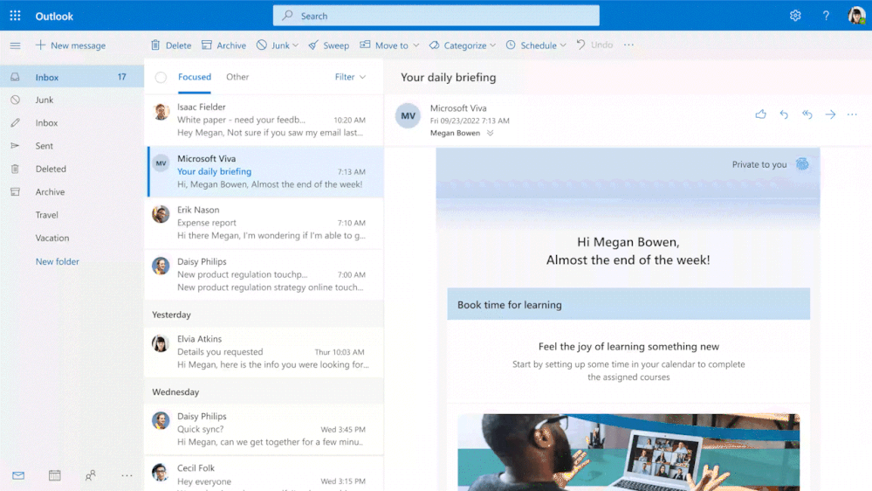Open Settings gear in header
This screenshot has height=491, width=872.
pyautogui.click(x=795, y=16)
